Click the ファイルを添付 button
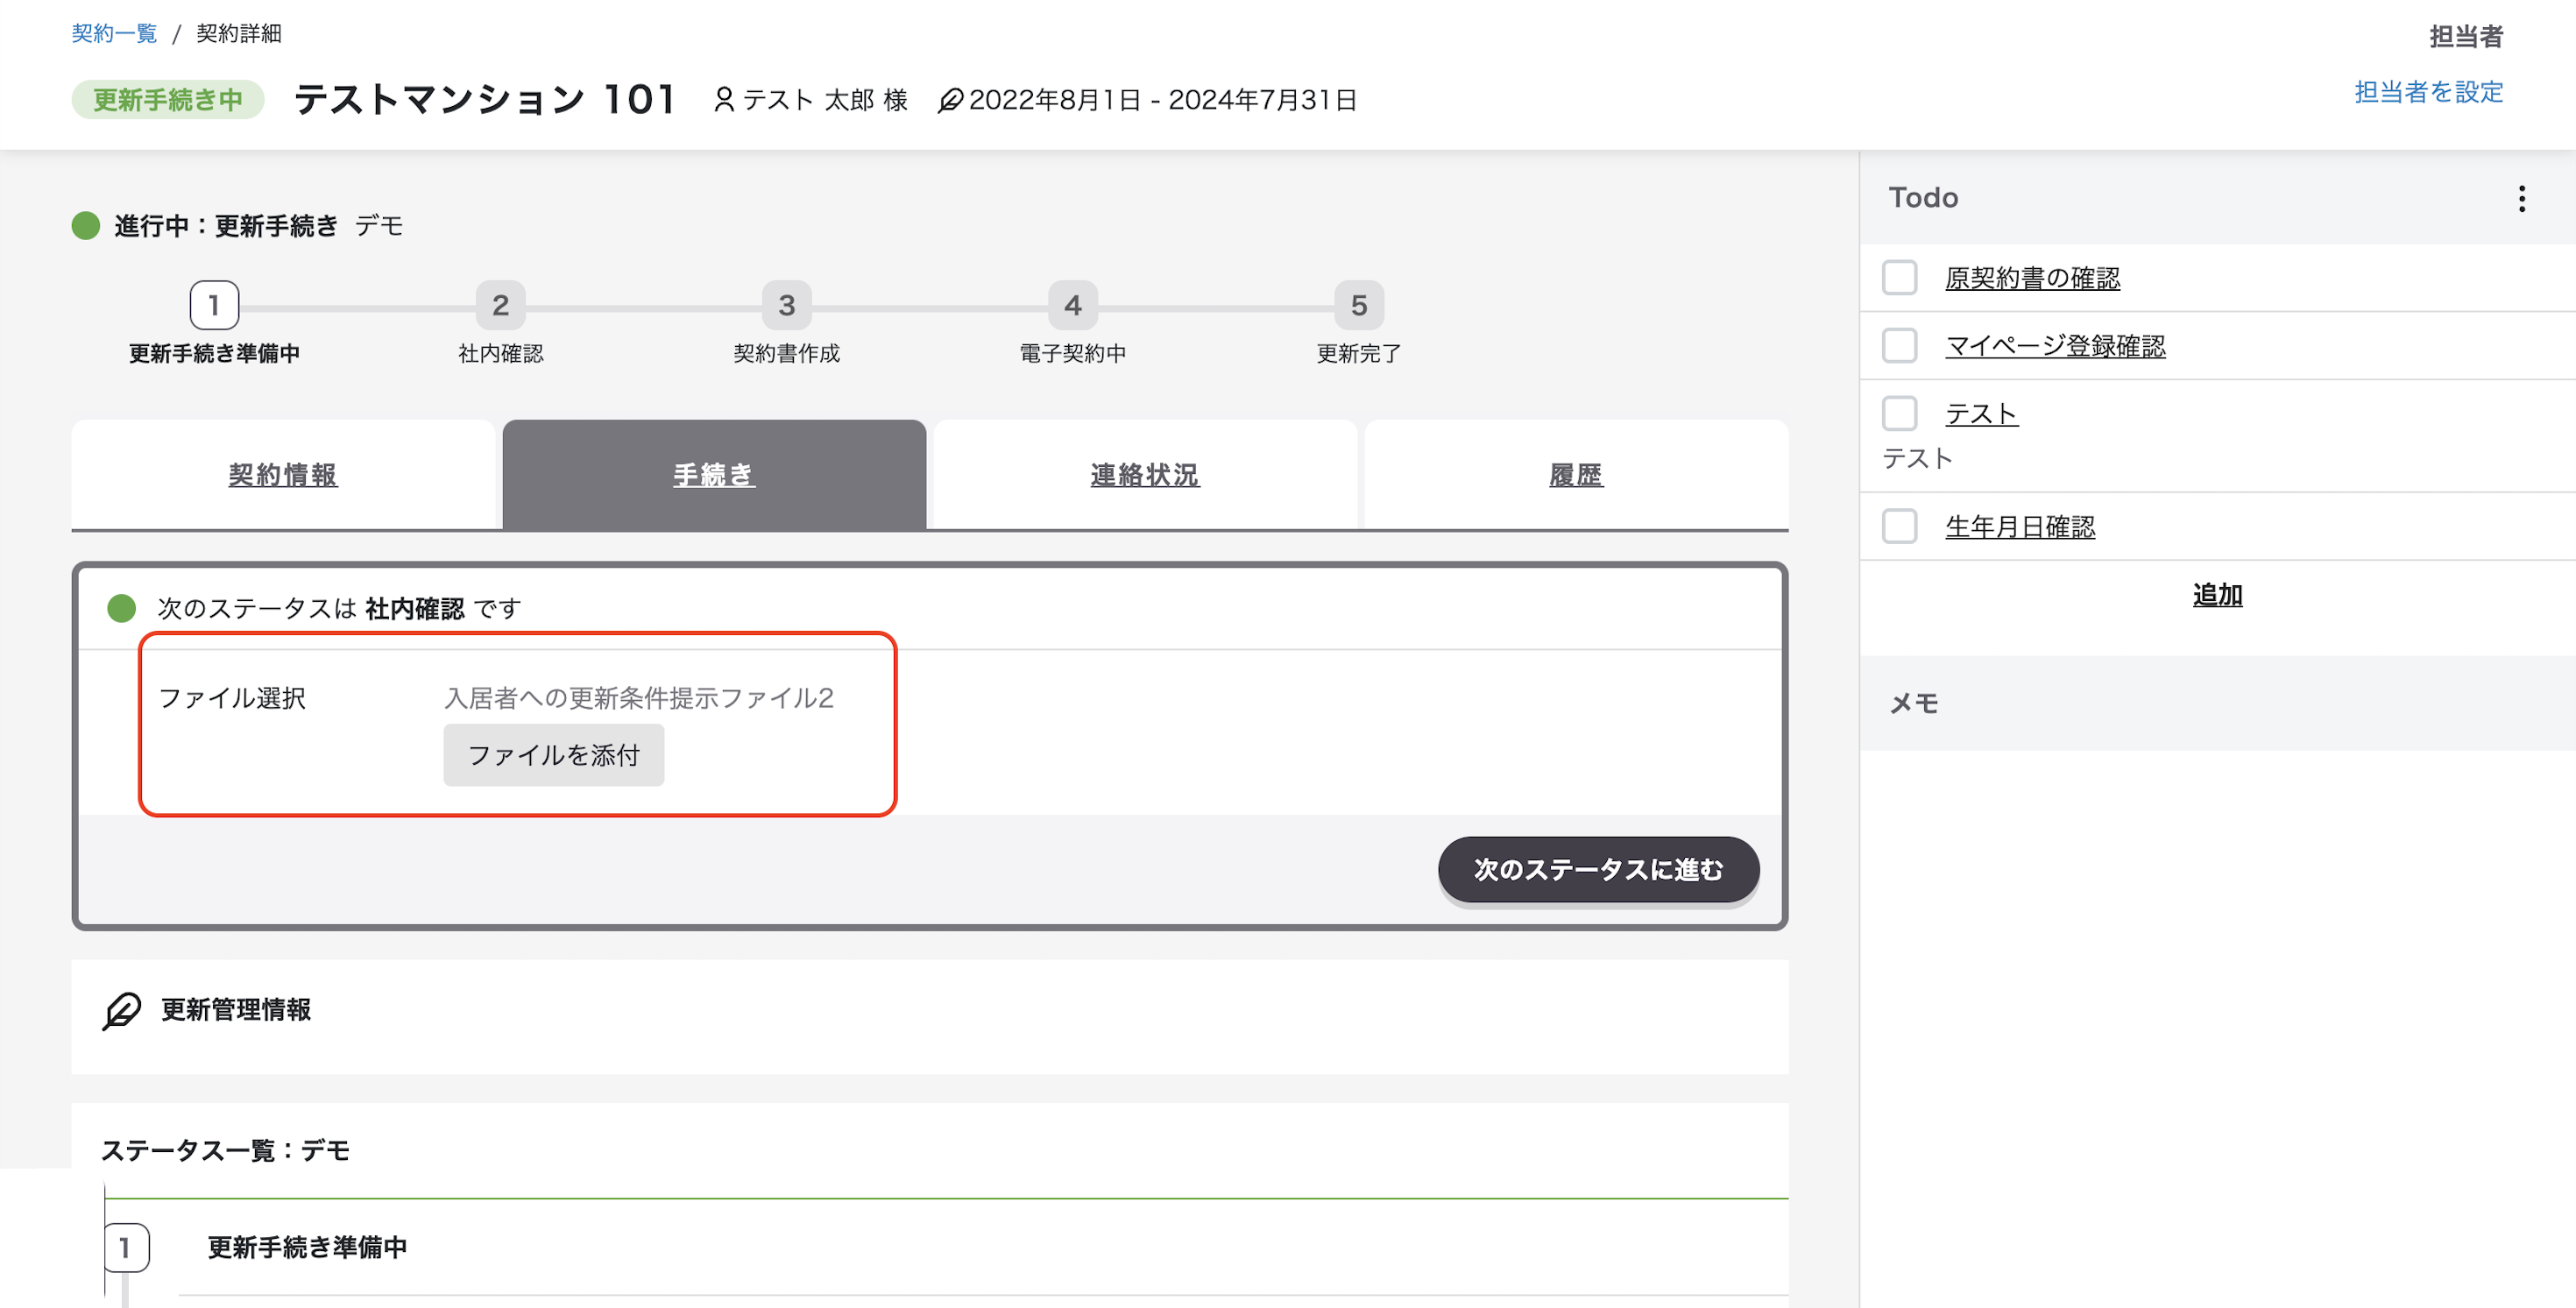 pos(554,755)
